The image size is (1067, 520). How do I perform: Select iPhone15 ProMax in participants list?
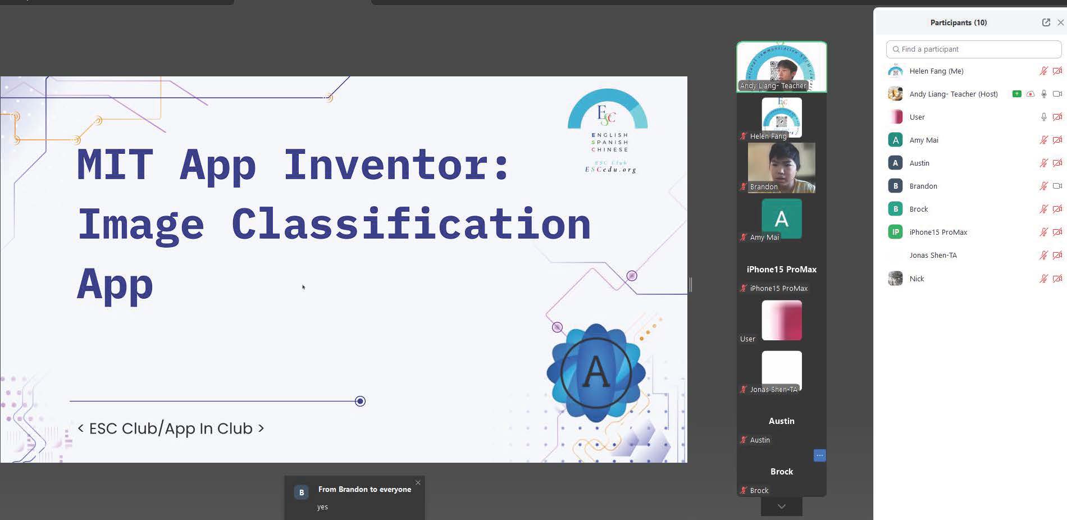tap(938, 232)
